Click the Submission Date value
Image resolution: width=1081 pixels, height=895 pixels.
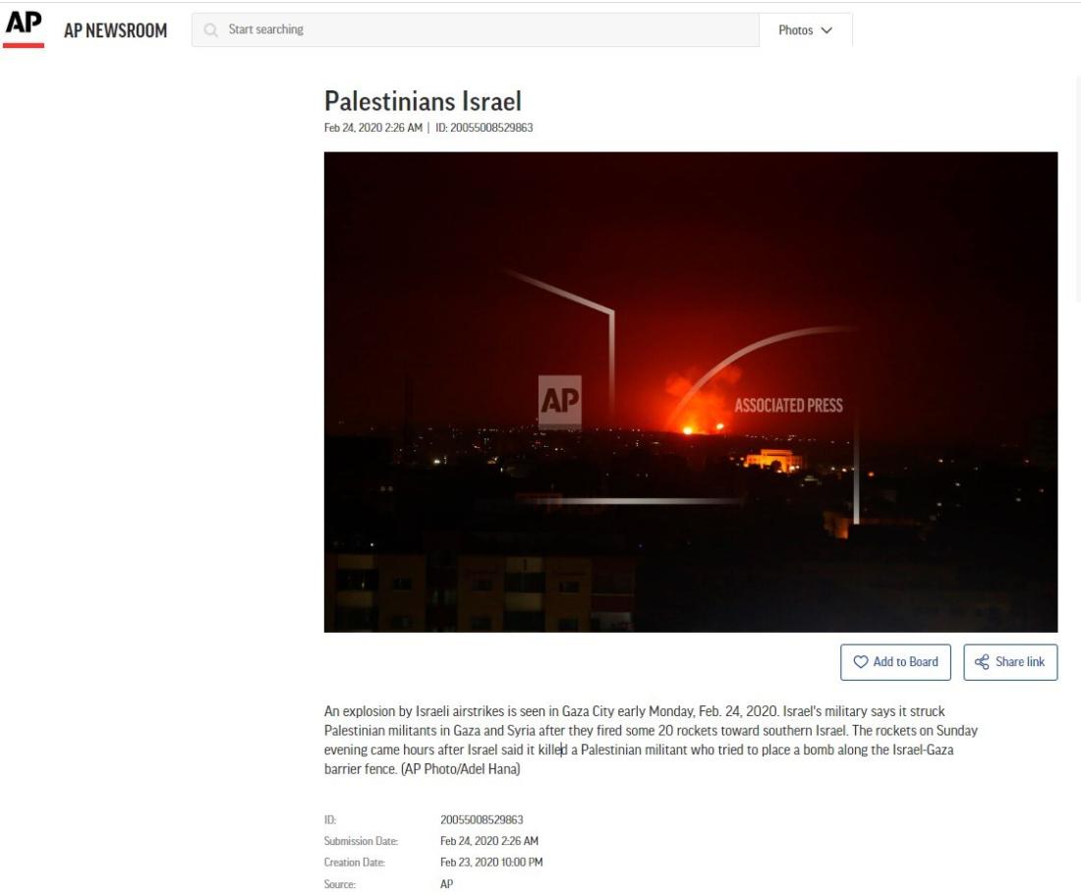pos(489,841)
